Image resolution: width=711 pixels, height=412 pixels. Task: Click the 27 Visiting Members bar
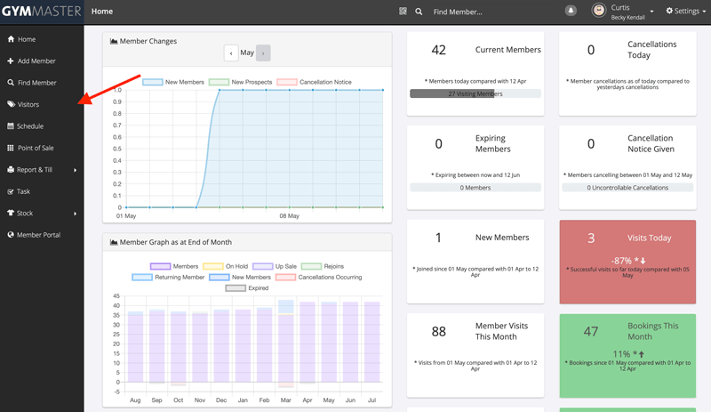(475, 93)
